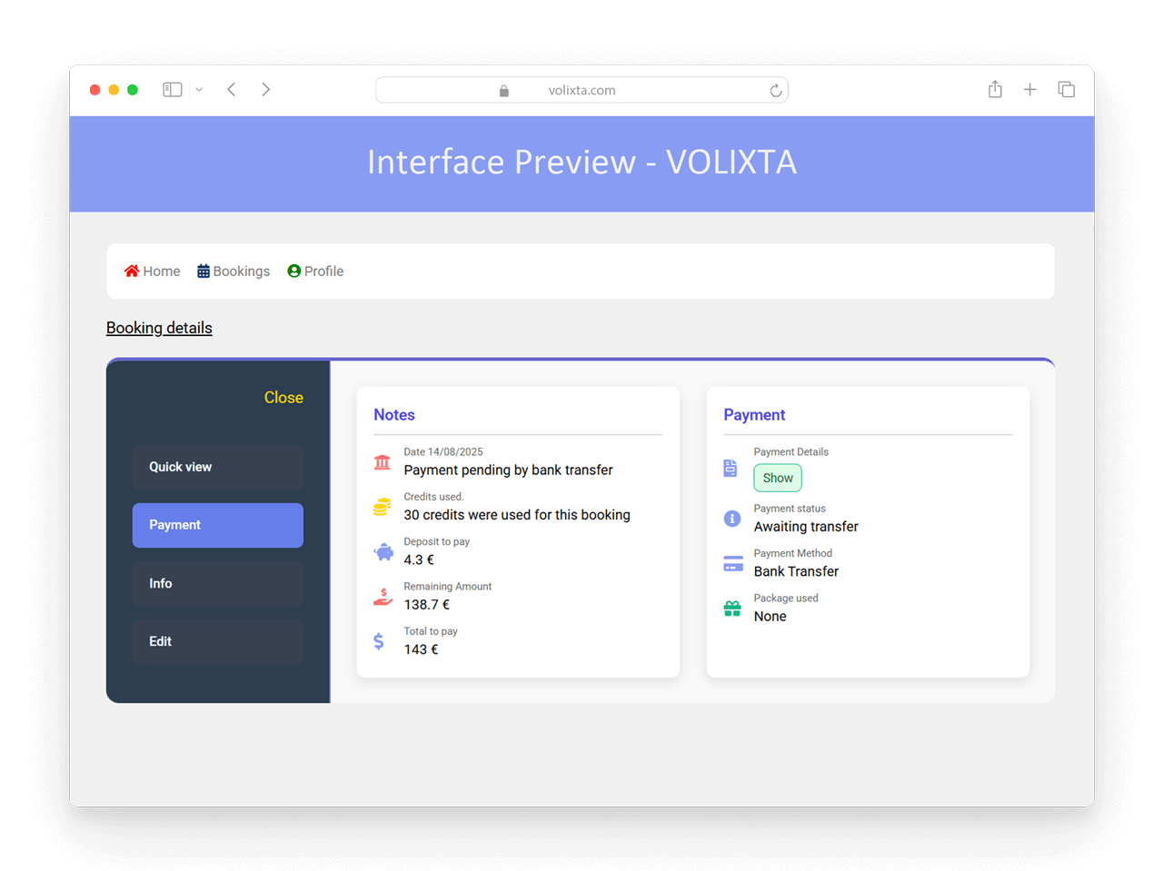
Task: Go back with browser back arrow
Action: click(x=232, y=89)
